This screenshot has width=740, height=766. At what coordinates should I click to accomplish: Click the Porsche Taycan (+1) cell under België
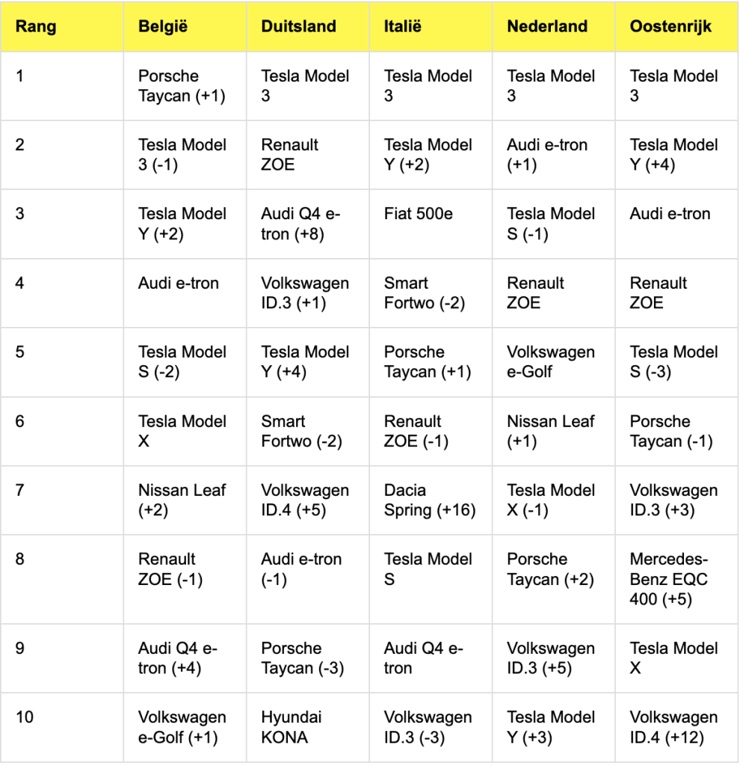tap(182, 86)
